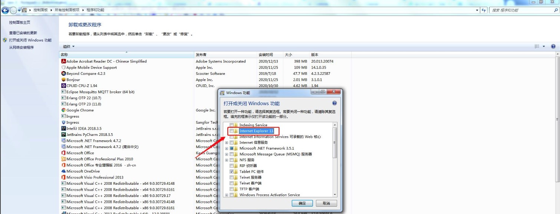Open 查看已安装的更新 link
The image size is (560, 214).
coord(23,33)
